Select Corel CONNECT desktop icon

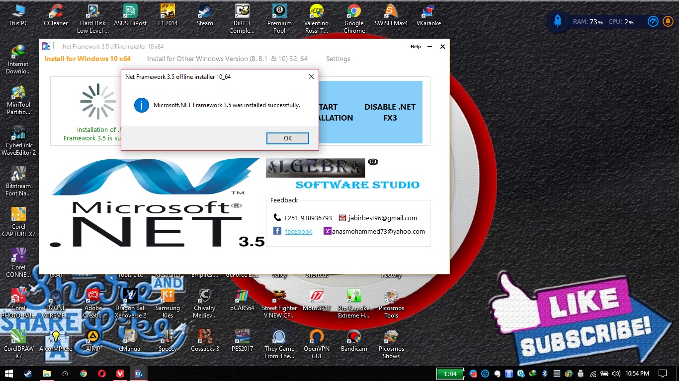[x=18, y=263]
